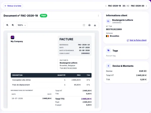Click the TVA BE0781822869 line in Facturé à

pyautogui.click(x=68, y=68)
